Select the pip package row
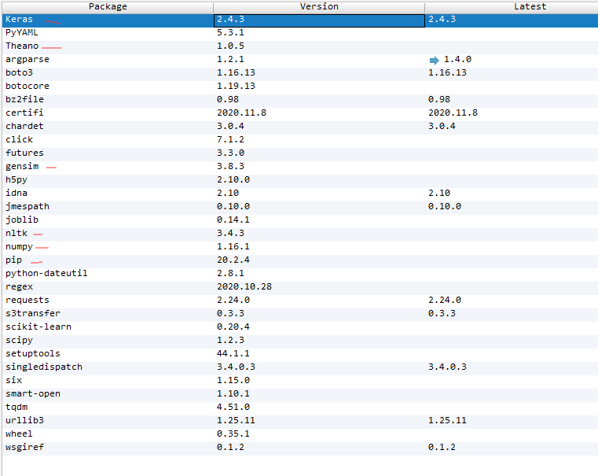This screenshot has height=476, width=598. [x=299, y=261]
